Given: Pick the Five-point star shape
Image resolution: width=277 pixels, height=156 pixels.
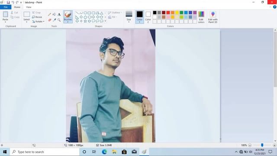Looking at the screenshot, I should 85,21.
